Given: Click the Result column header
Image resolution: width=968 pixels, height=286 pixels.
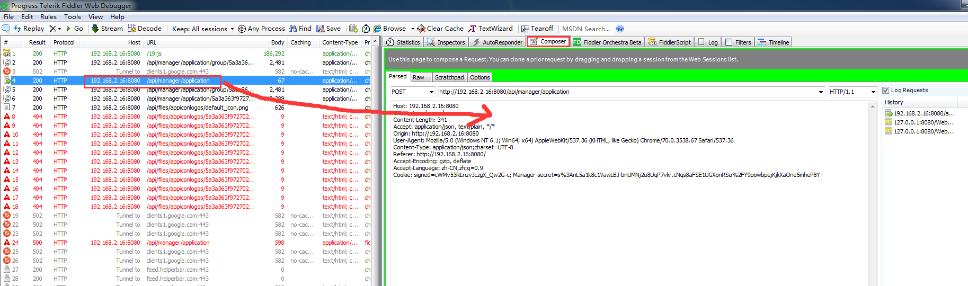Looking at the screenshot, I should pos(37,42).
